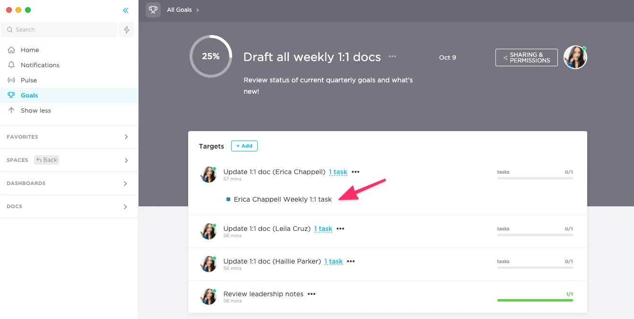
Task: Collapse the sidebar with the double-chevron icon
Action: (125, 10)
